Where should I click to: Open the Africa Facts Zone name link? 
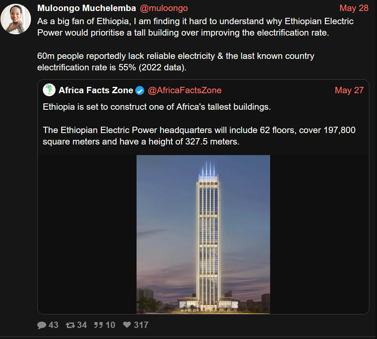point(96,90)
